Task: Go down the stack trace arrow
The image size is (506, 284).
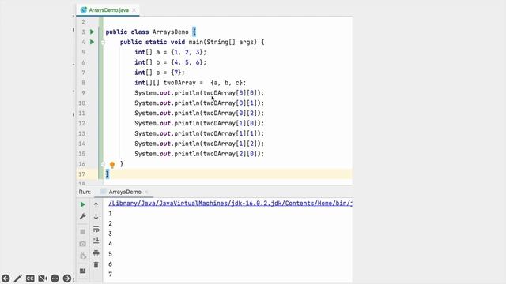Action: [96, 217]
